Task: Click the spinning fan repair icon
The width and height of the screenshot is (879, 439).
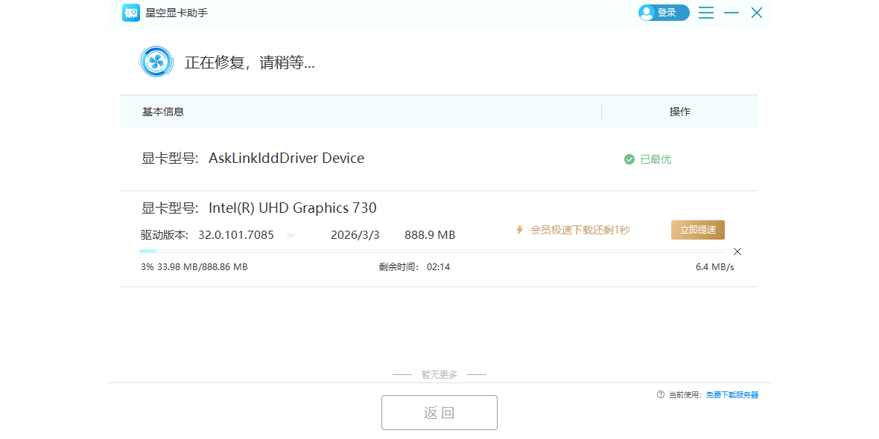Action: tap(156, 62)
